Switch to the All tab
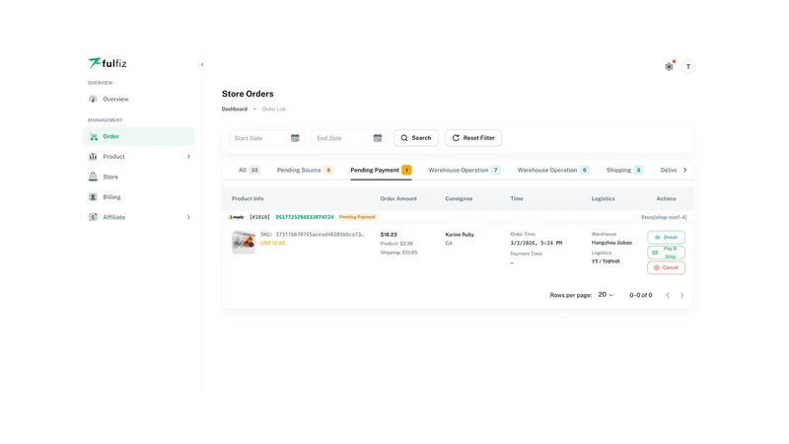Image resolution: width=789 pixels, height=444 pixels. tap(250, 170)
